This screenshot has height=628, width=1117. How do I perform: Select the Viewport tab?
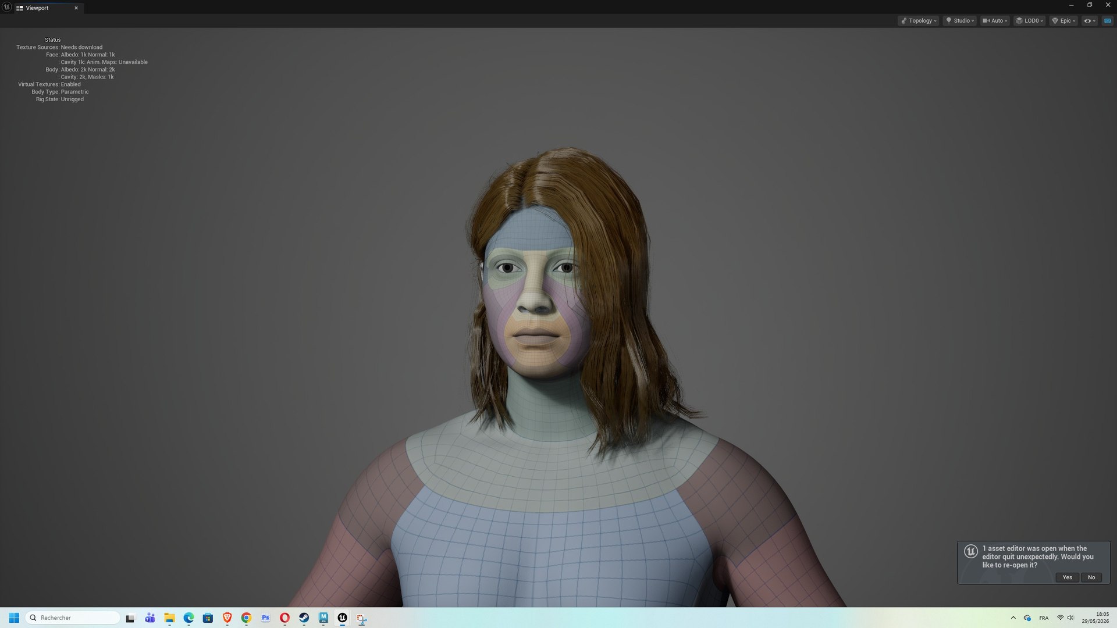[37, 8]
